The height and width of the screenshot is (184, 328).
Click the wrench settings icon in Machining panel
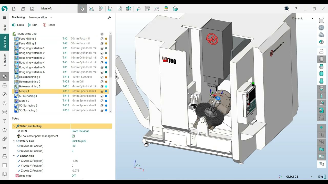point(109,18)
